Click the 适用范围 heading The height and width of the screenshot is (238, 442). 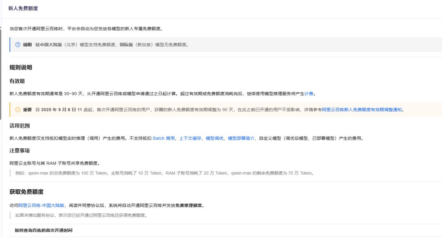coord(20,126)
